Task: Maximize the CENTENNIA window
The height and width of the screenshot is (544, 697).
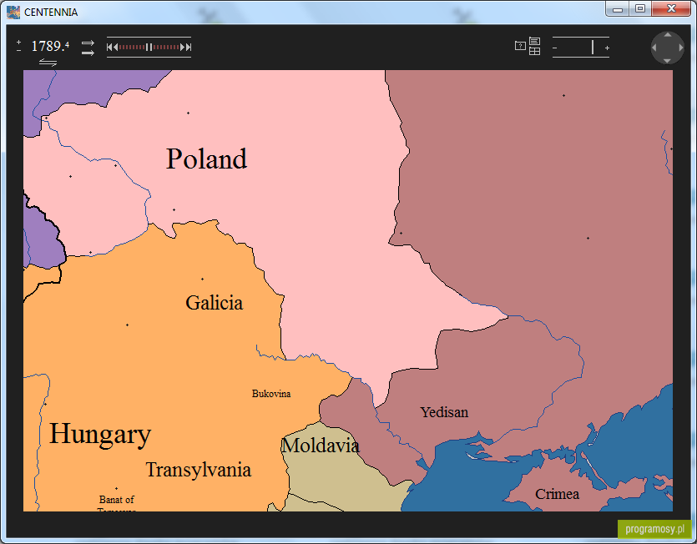Action: pyautogui.click(x=640, y=9)
